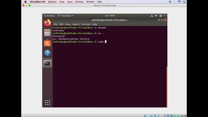Open the Machine menu in macOS bar
The image size is (208, 117).
click(x=52, y=2)
